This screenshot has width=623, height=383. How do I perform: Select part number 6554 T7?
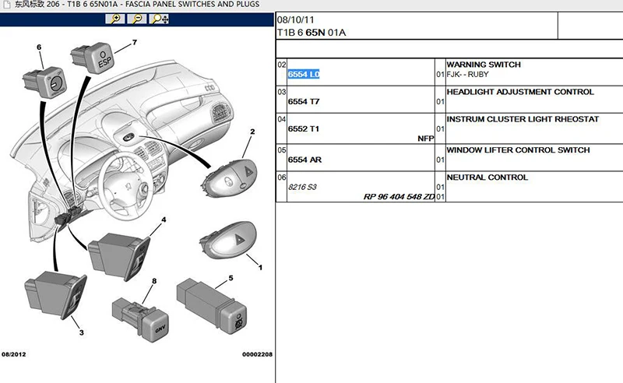pyautogui.click(x=304, y=102)
